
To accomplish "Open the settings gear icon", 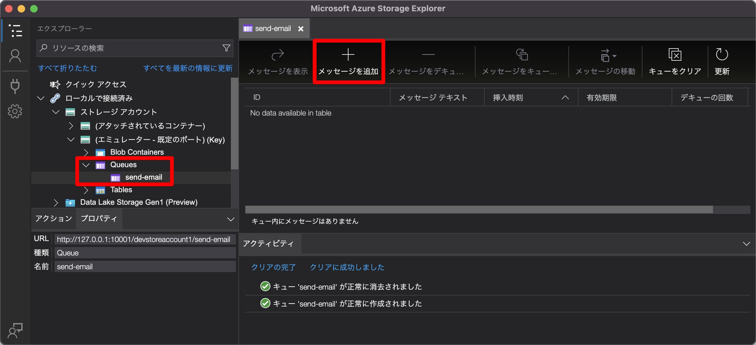I will tap(15, 111).
